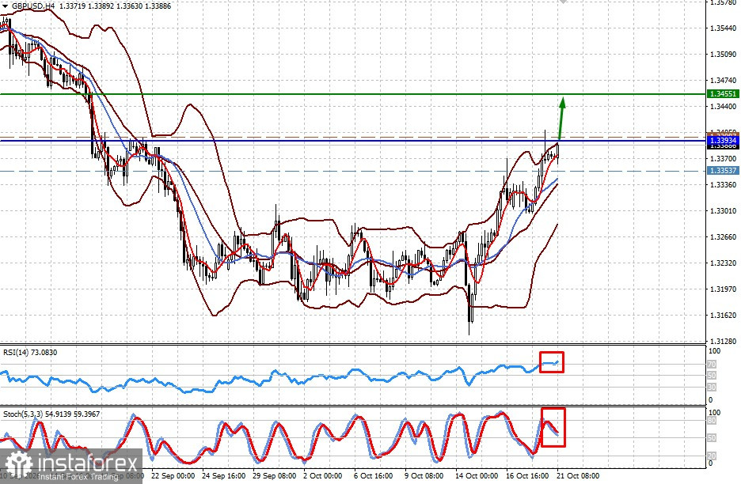The width and height of the screenshot is (741, 484).
Task: Click the 24 Sep 16:00 time label
Action: click(223, 475)
